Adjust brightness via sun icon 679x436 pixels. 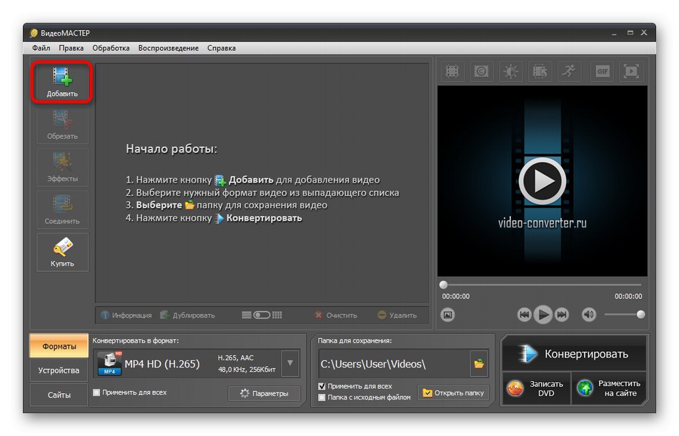[510, 71]
